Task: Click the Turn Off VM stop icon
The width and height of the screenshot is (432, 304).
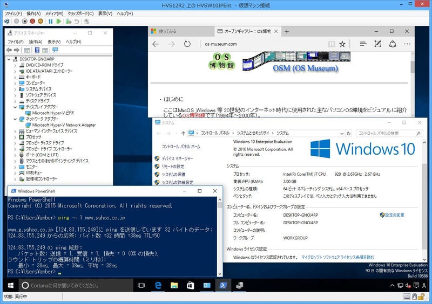Action: tap(24, 21)
